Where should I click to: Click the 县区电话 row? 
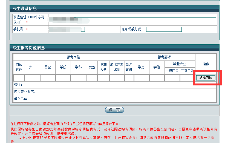[115, 98]
